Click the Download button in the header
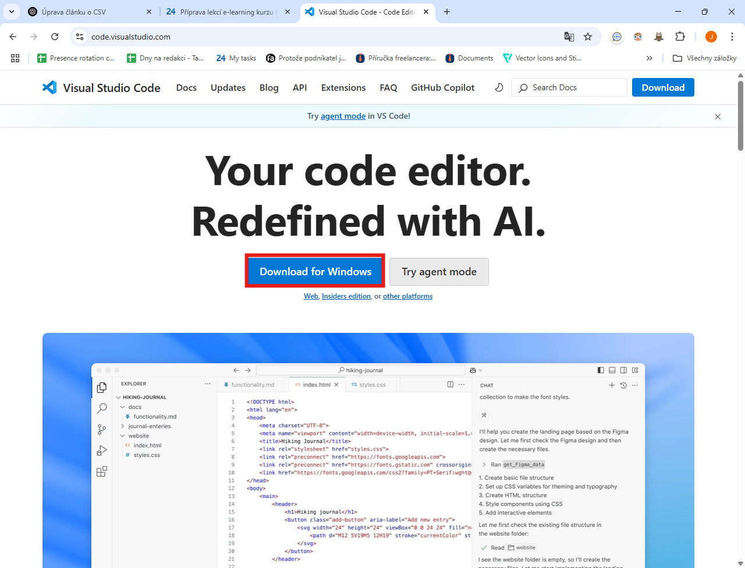Screen dimensions: 745x568 pos(663,87)
